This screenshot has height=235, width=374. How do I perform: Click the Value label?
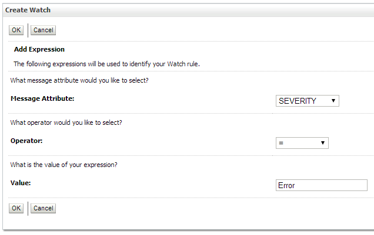click(x=21, y=183)
